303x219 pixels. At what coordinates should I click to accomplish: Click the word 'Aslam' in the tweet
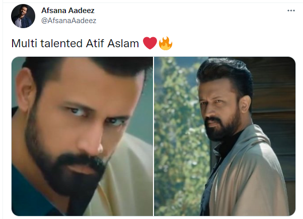click(x=123, y=43)
